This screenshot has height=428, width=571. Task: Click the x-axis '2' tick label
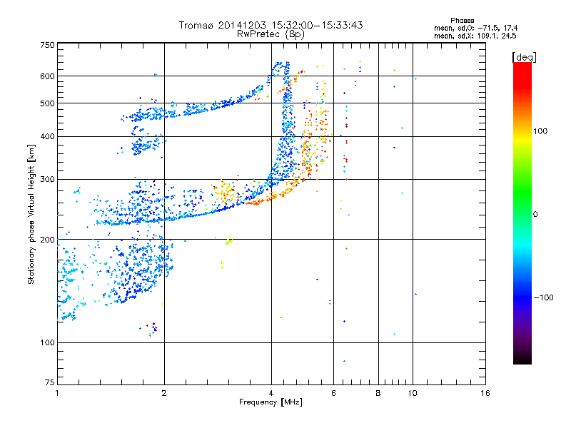[164, 393]
